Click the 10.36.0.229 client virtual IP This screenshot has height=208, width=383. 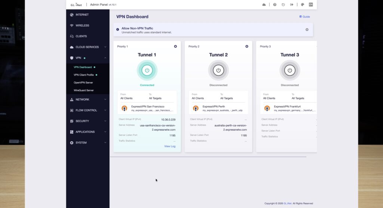pos(168,119)
